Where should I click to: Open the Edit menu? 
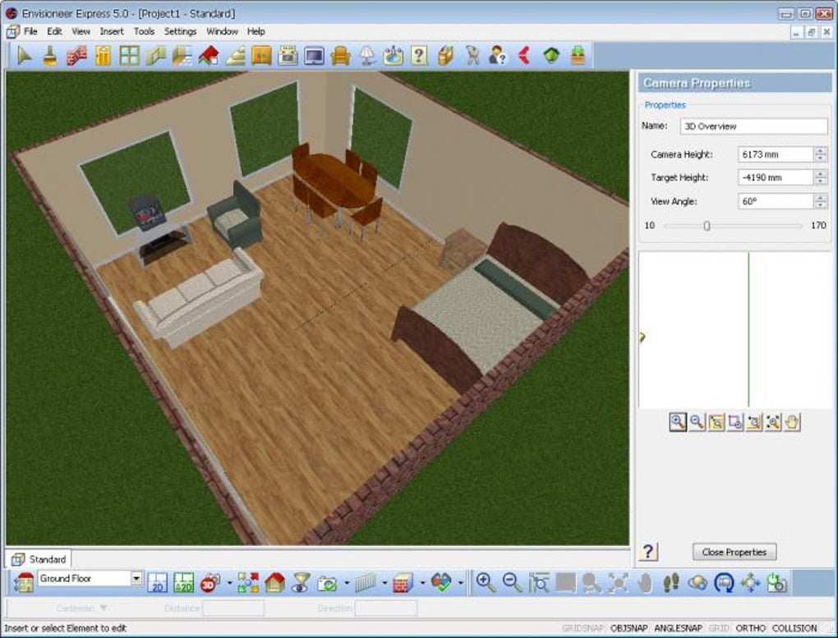point(54,31)
